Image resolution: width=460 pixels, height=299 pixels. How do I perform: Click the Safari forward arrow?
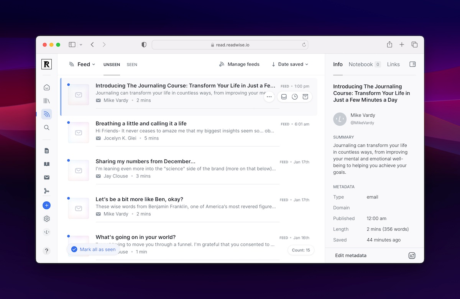pos(104,45)
